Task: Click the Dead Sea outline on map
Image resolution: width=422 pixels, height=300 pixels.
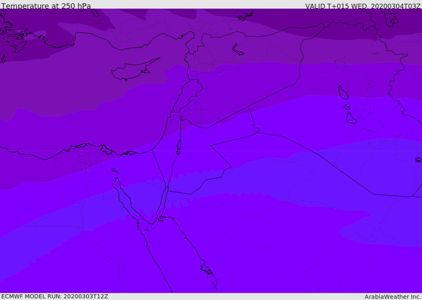Action: (179, 145)
